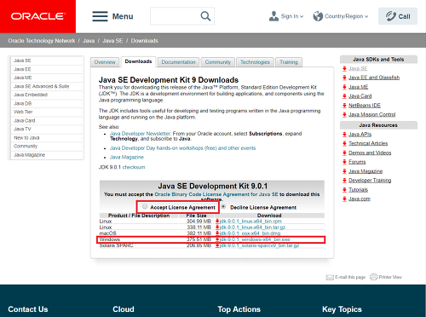
Task: Click the Contact Us footer heading
Action: click(x=28, y=309)
